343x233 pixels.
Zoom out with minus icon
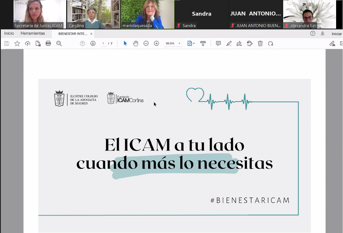point(146,43)
